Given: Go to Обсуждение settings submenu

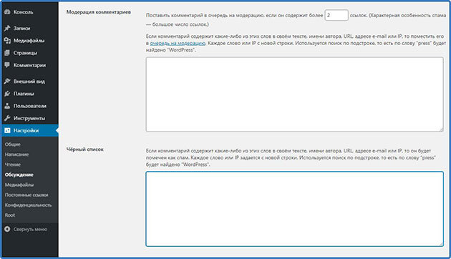Looking at the screenshot, I should click(x=19, y=175).
